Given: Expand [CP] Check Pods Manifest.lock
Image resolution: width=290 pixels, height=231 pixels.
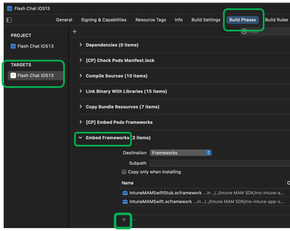Looking at the screenshot, I should (80, 60).
